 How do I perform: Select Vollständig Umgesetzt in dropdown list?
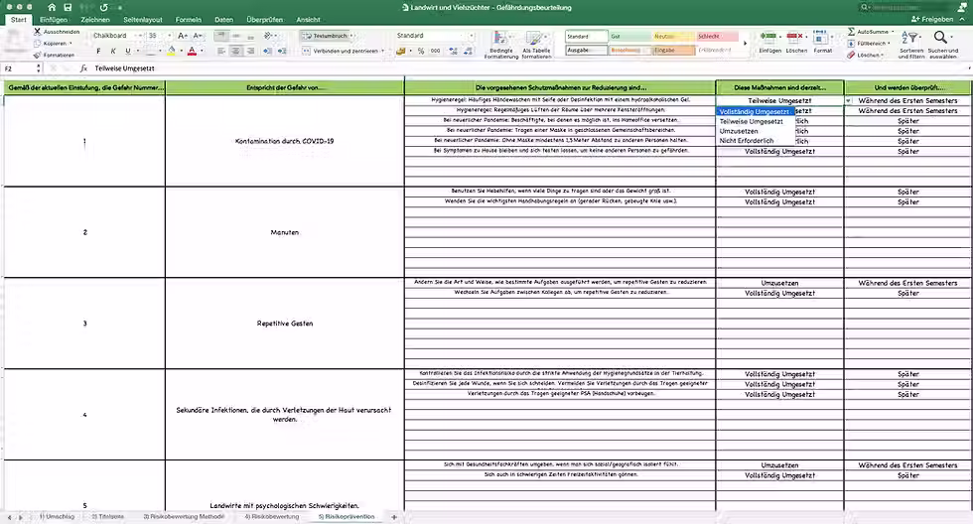point(756,111)
